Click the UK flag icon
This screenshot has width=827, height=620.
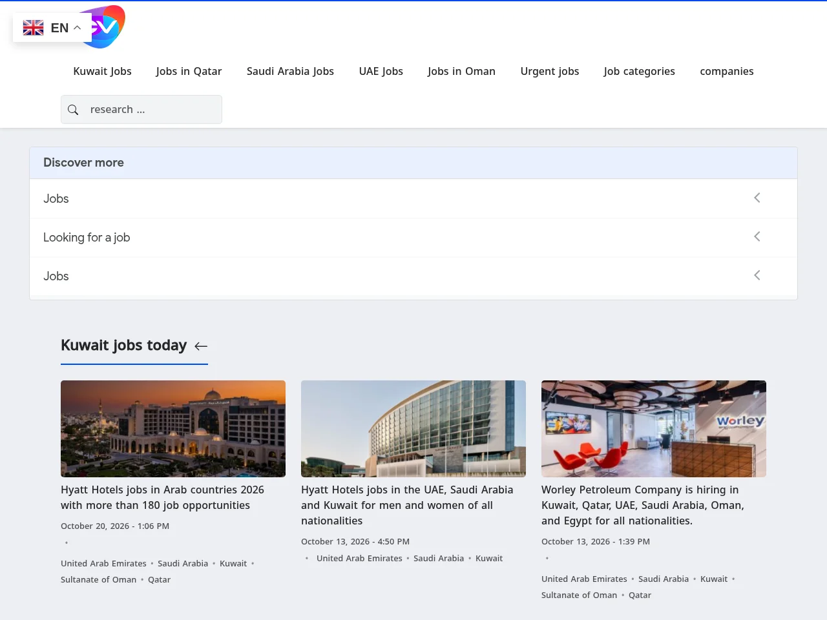click(33, 28)
